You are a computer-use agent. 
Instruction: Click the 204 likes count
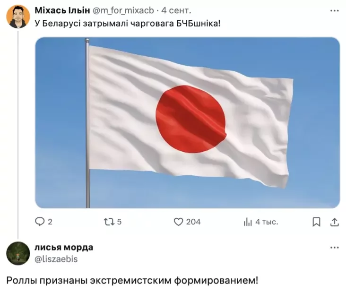click(x=193, y=222)
